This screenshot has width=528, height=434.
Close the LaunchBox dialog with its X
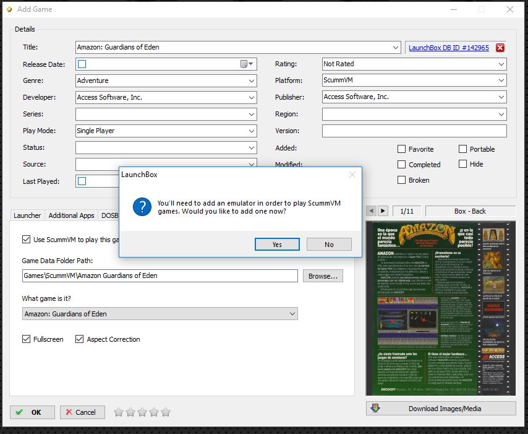(352, 175)
